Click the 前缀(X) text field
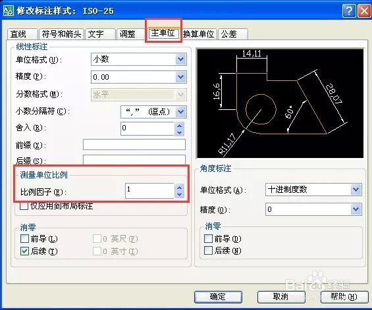 click(134, 144)
